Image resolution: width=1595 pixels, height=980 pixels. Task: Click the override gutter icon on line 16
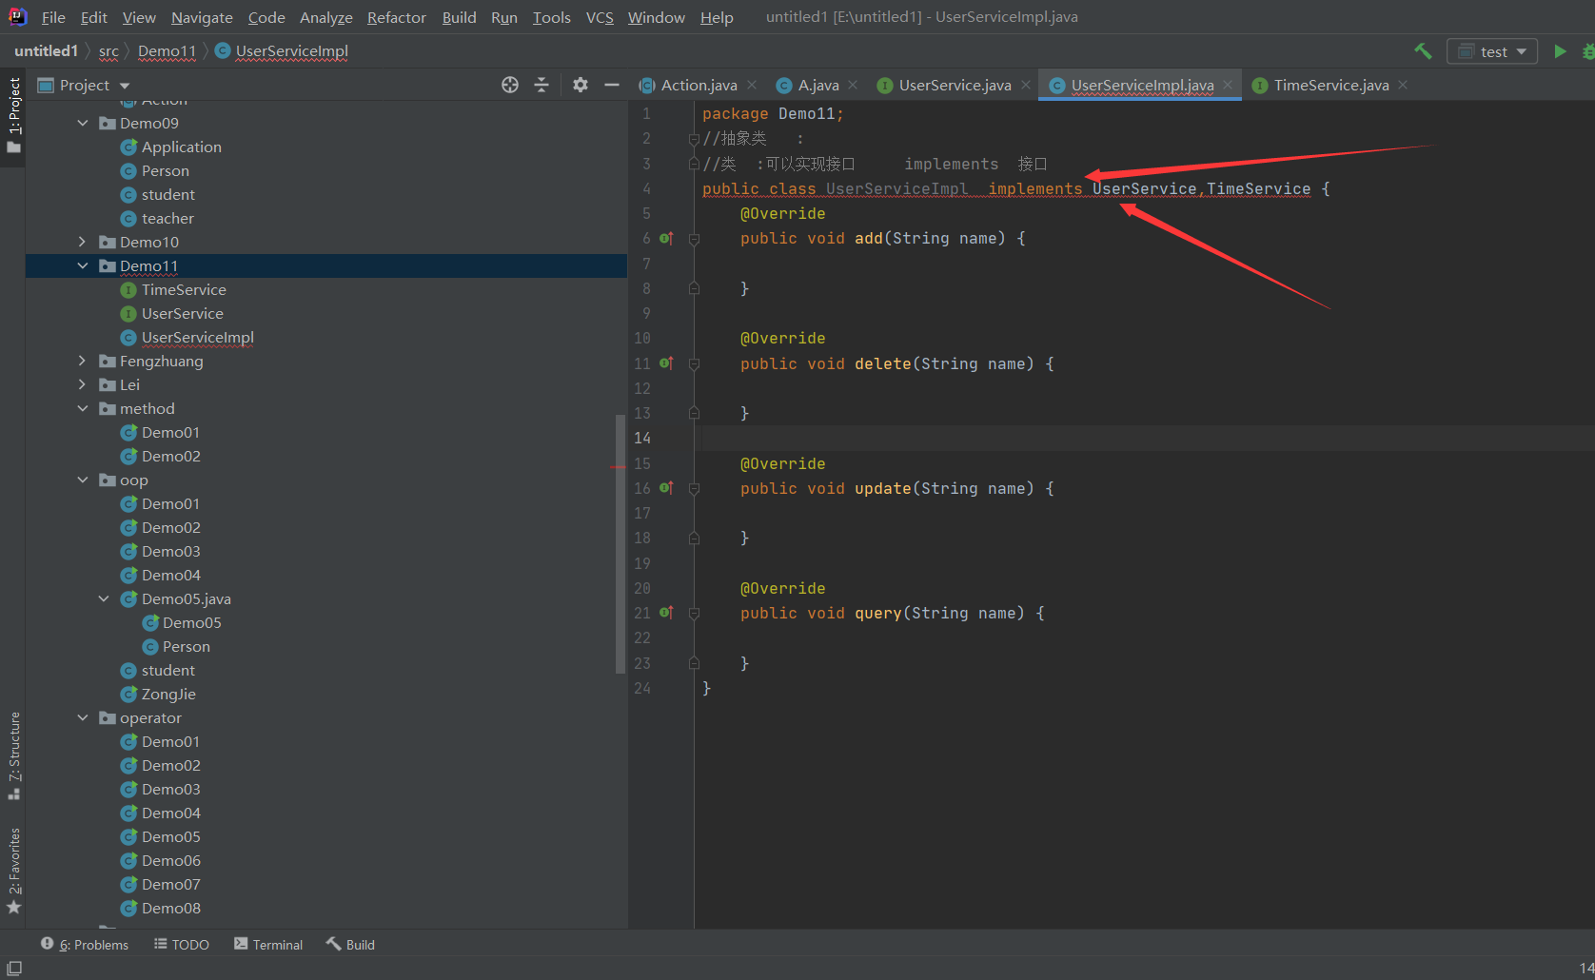point(666,488)
